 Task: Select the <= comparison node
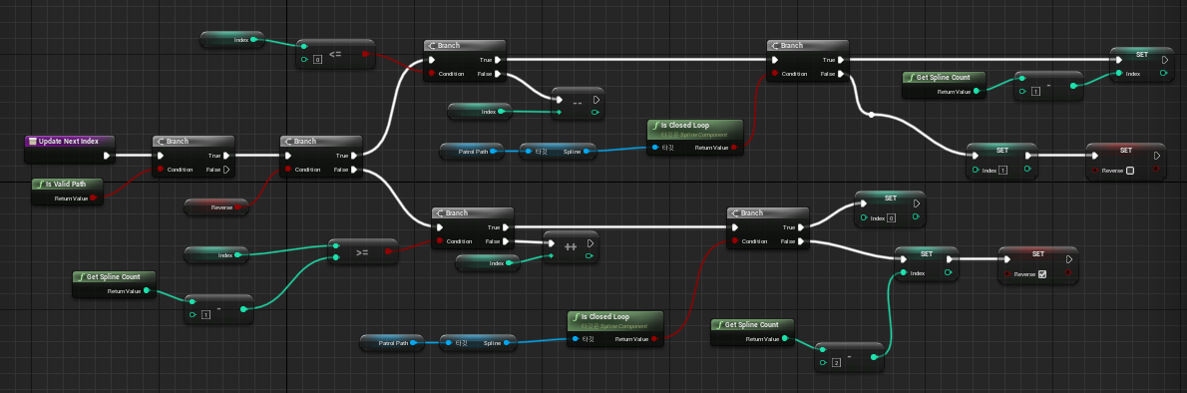tap(336, 54)
